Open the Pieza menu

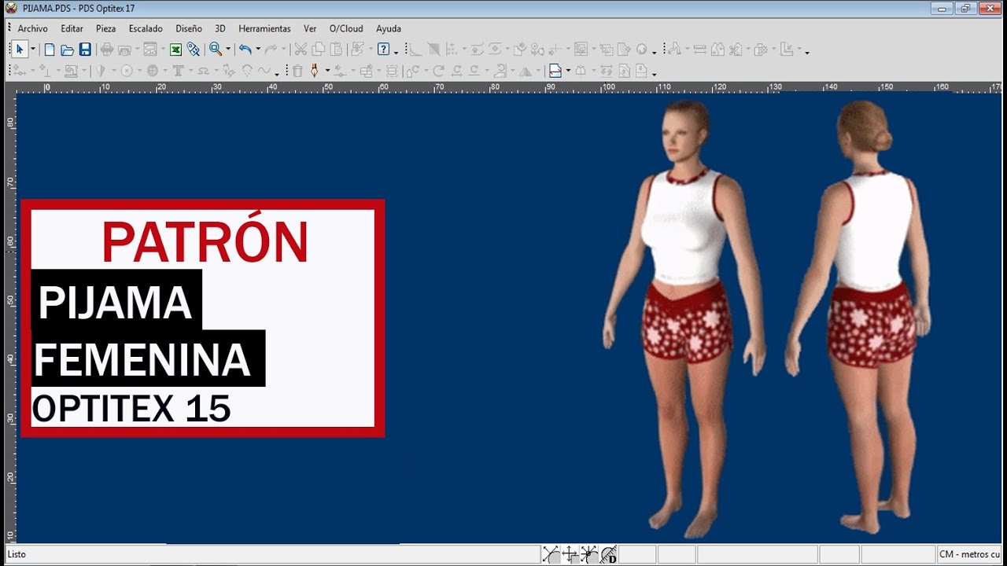point(105,28)
